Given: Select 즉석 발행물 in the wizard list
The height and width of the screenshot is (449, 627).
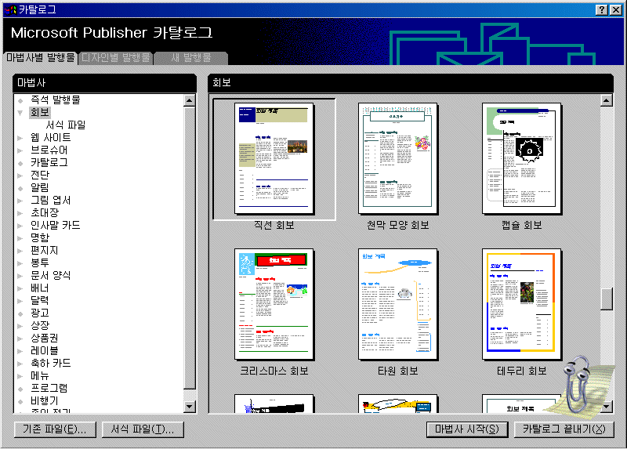Looking at the screenshot, I should click(56, 100).
